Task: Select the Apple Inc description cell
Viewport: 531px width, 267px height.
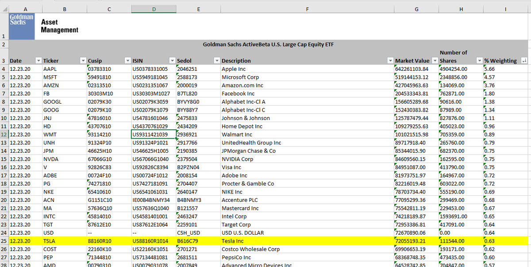Action: pyautogui.click(x=307, y=69)
